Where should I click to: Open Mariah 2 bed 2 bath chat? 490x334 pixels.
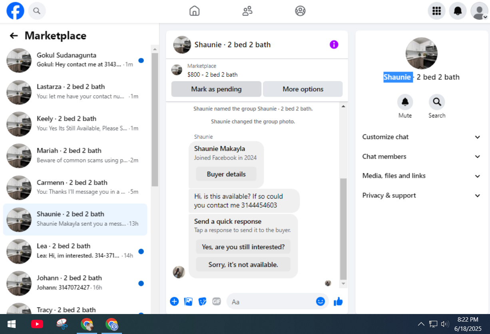point(75,156)
